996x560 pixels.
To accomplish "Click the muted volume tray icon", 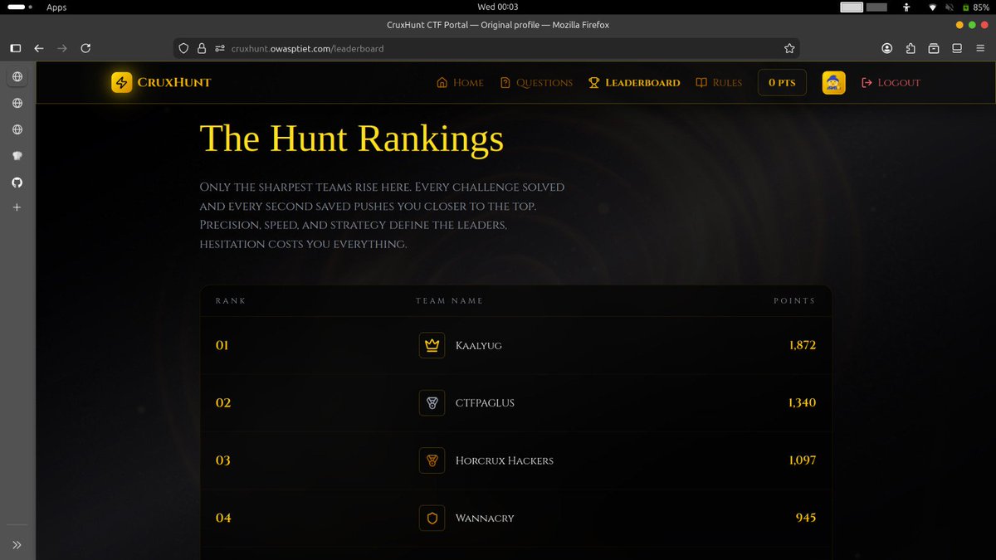I will (x=948, y=7).
